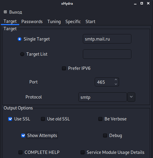This screenshot has width=153, height=158.
Task: Increase the port number with up arrow
Action: 116,80
